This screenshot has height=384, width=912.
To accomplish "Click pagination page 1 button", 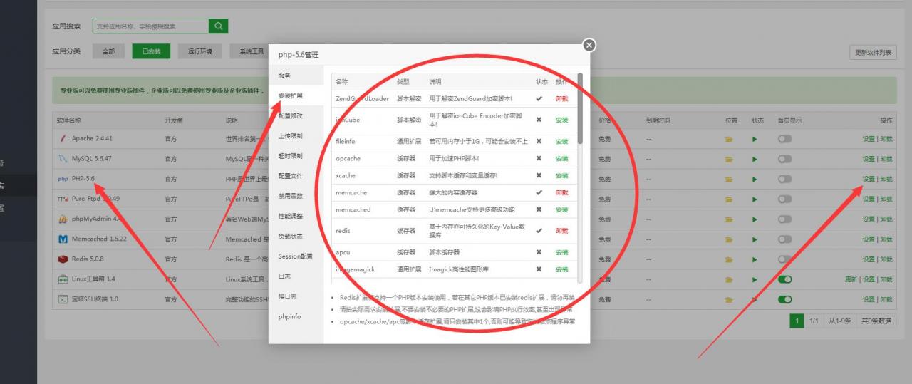I will [797, 321].
